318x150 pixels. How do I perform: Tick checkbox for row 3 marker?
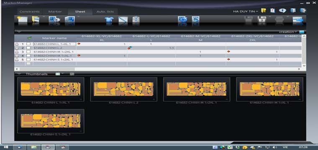(x=28, y=52)
